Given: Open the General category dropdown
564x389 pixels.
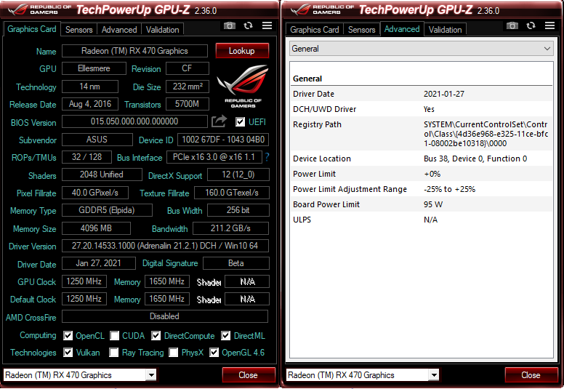Looking at the screenshot, I should pyautogui.click(x=422, y=49).
